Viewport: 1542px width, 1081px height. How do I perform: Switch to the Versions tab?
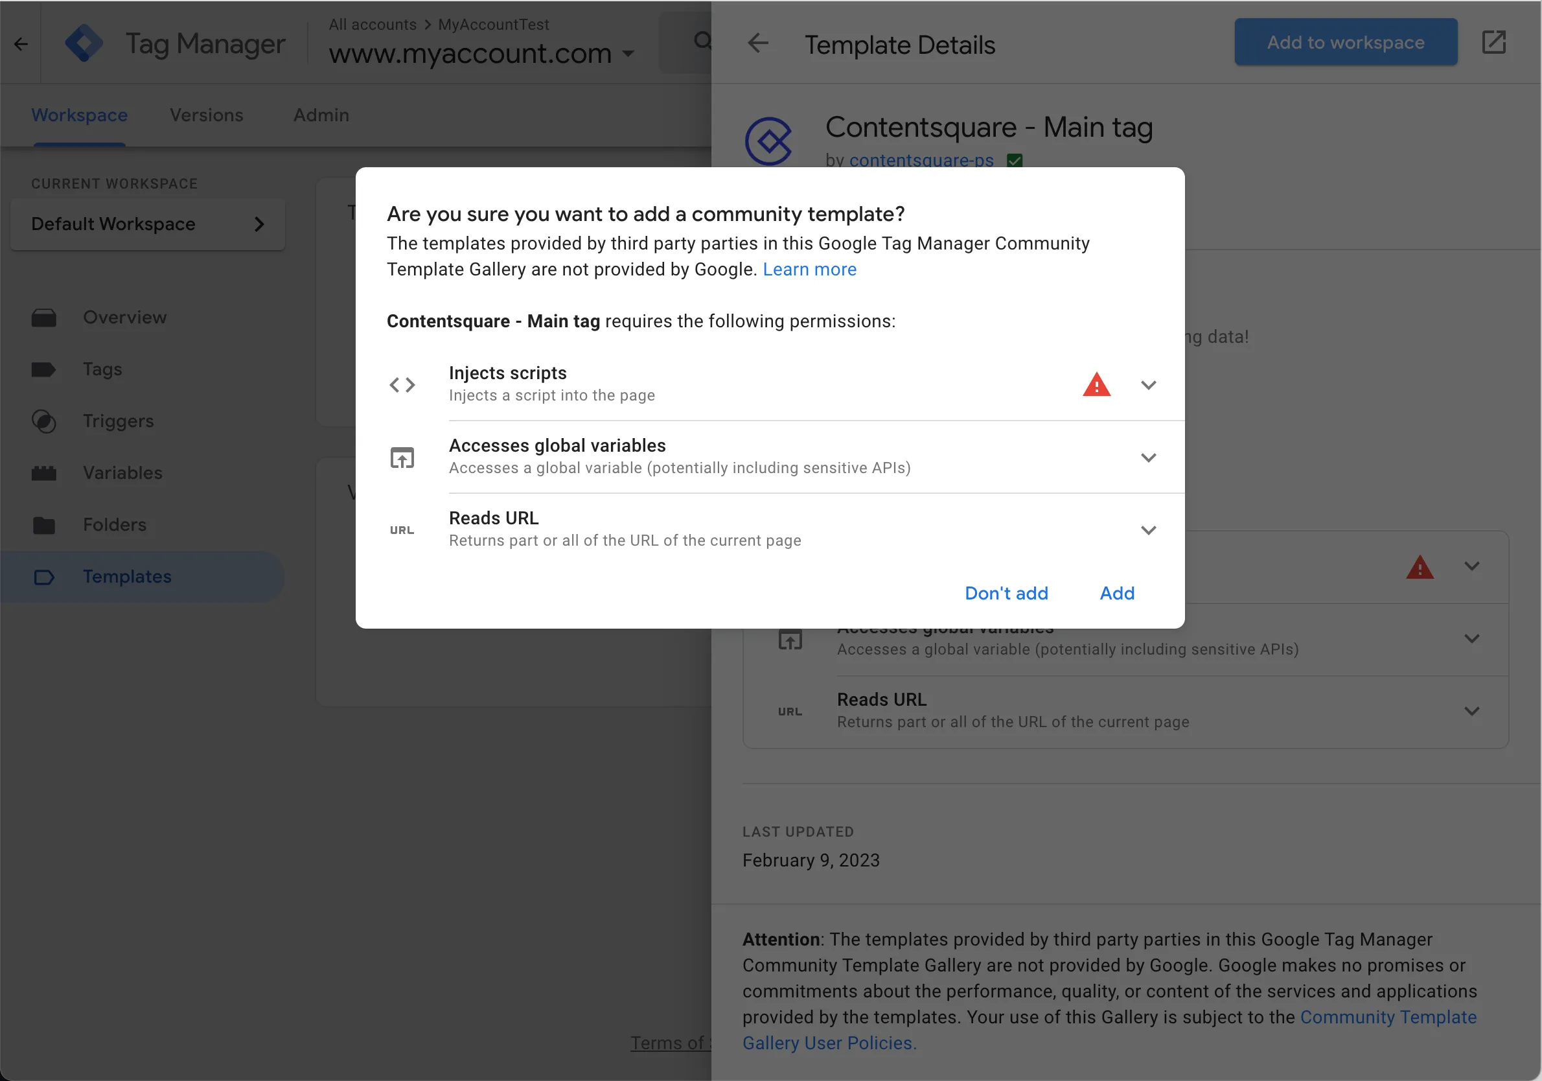point(206,115)
